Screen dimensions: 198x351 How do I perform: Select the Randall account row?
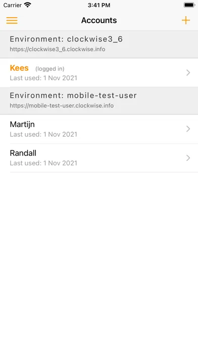pos(99,158)
